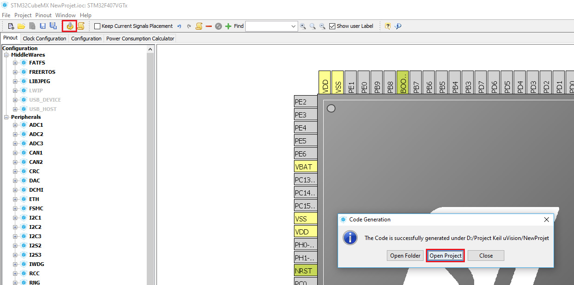This screenshot has width=574, height=285.
Task: Click the Open Project button
Action: (445, 256)
